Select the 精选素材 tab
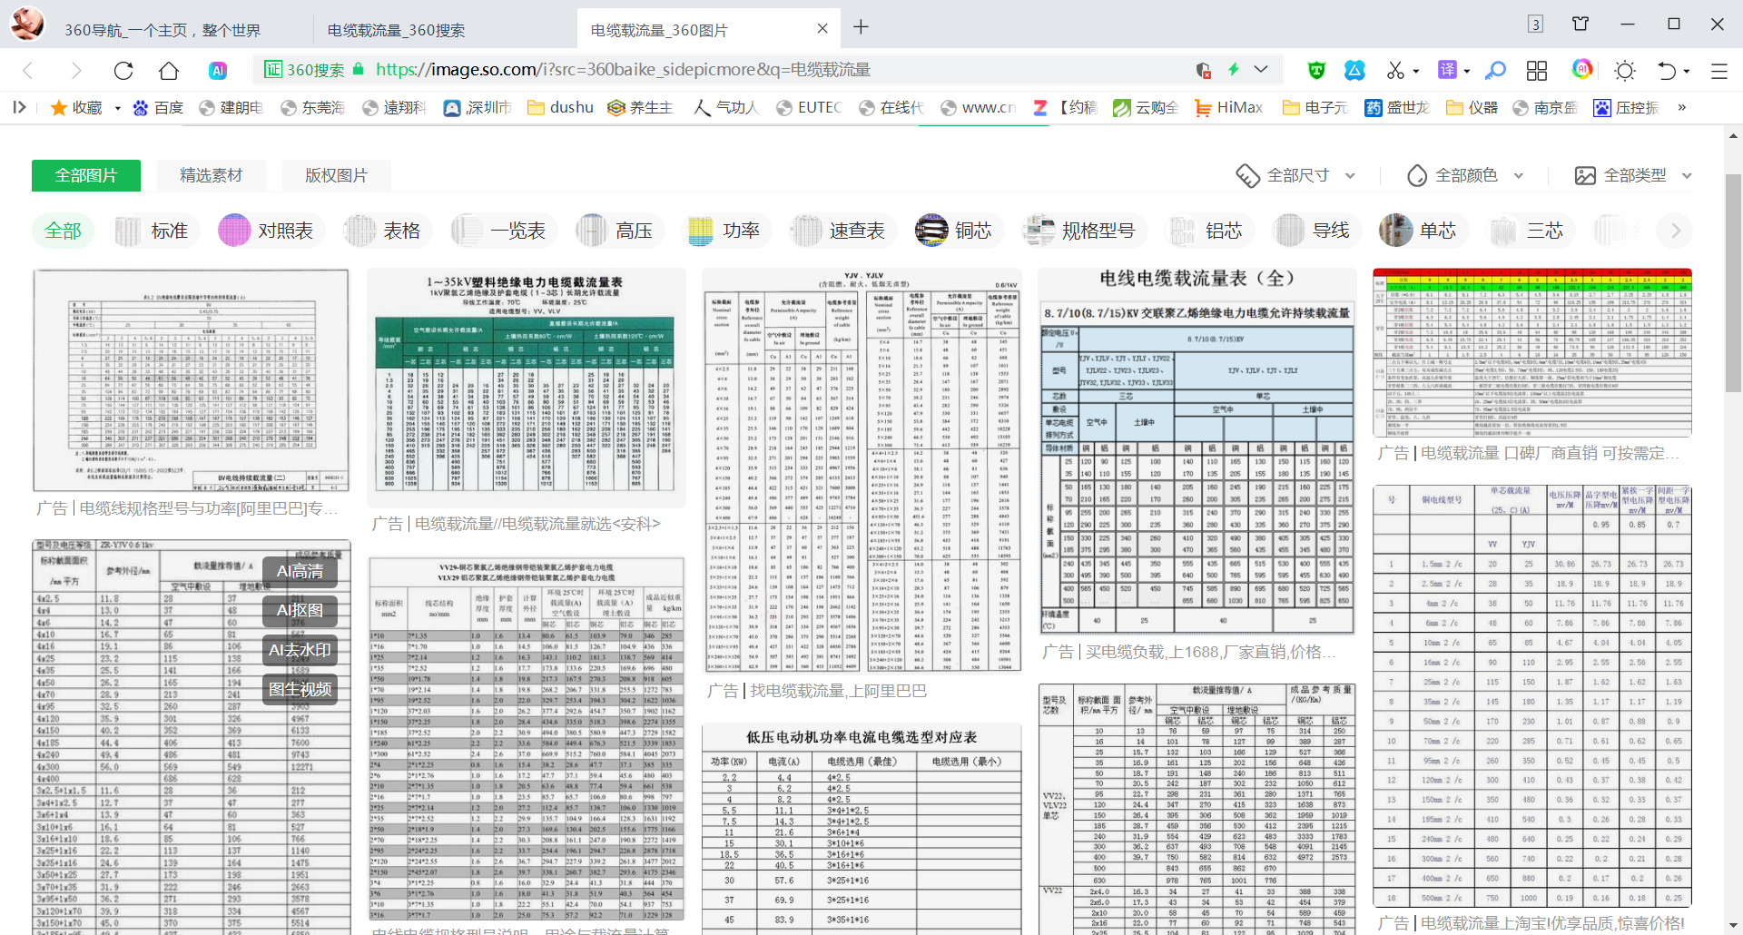1743x935 pixels. (x=211, y=175)
